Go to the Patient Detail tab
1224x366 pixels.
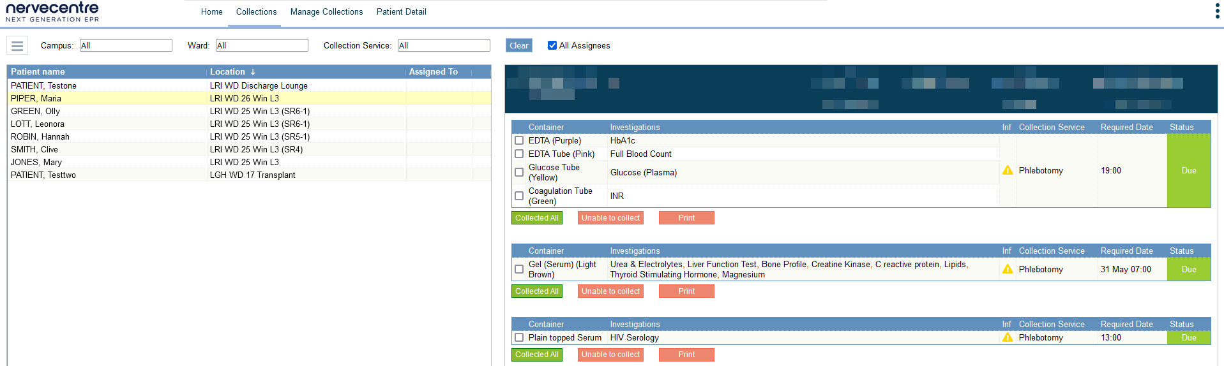point(401,12)
